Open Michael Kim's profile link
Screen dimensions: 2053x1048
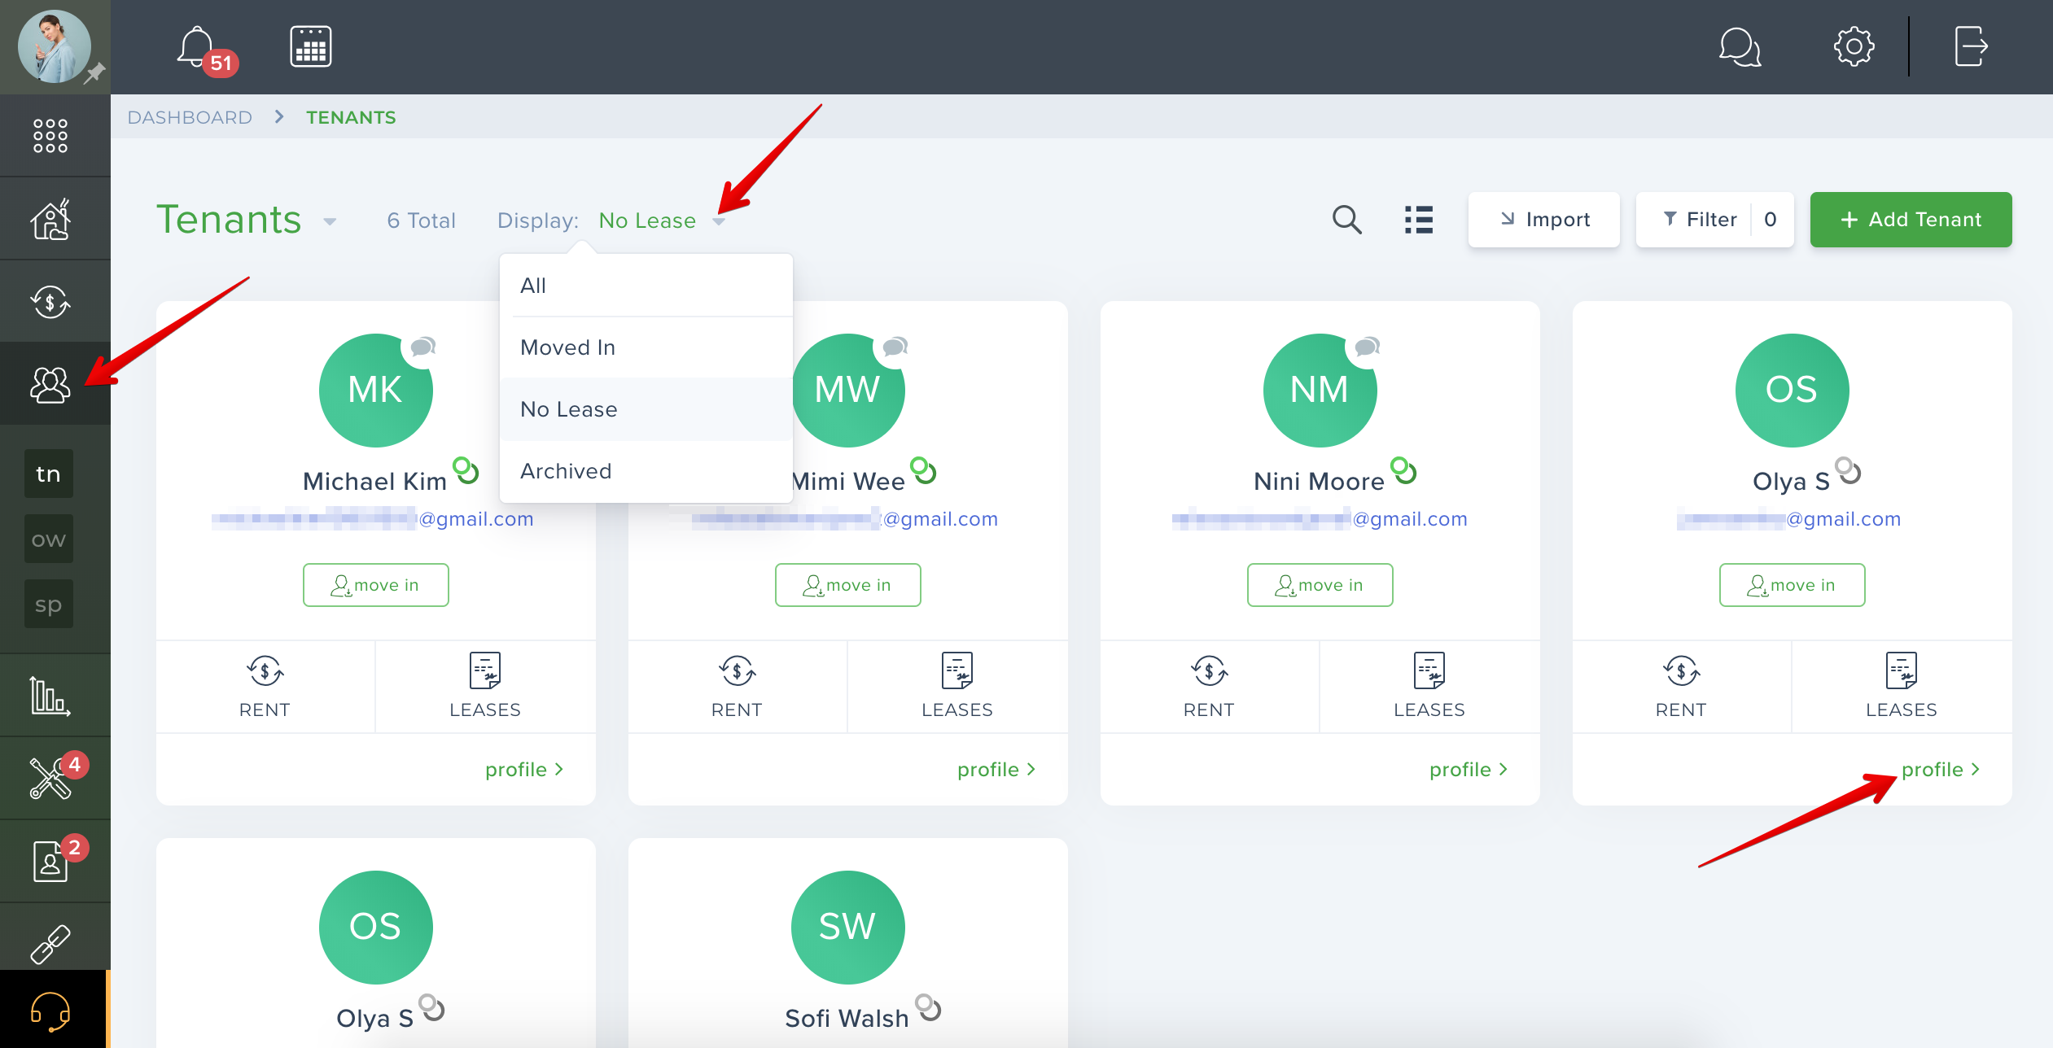[x=524, y=770]
